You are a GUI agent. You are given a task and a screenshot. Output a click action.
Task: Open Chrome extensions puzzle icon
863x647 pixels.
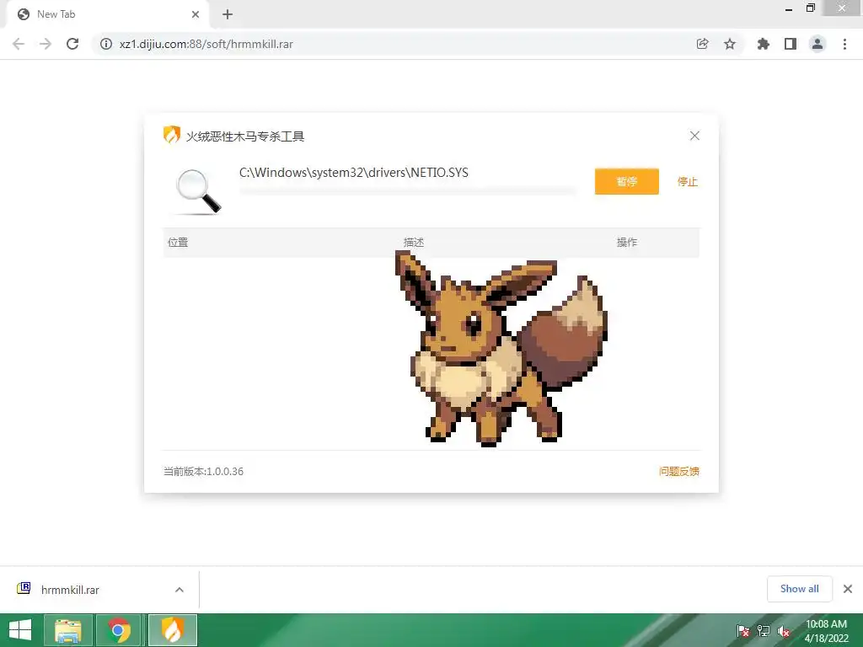(764, 44)
